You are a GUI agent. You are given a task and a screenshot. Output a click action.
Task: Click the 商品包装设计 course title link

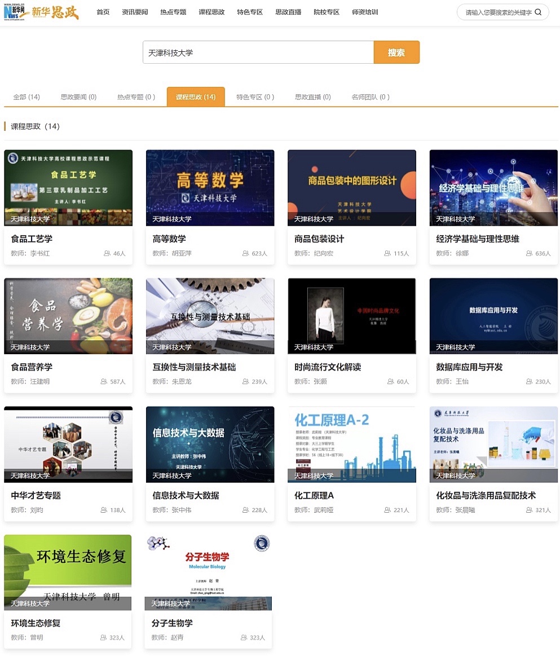pos(319,239)
